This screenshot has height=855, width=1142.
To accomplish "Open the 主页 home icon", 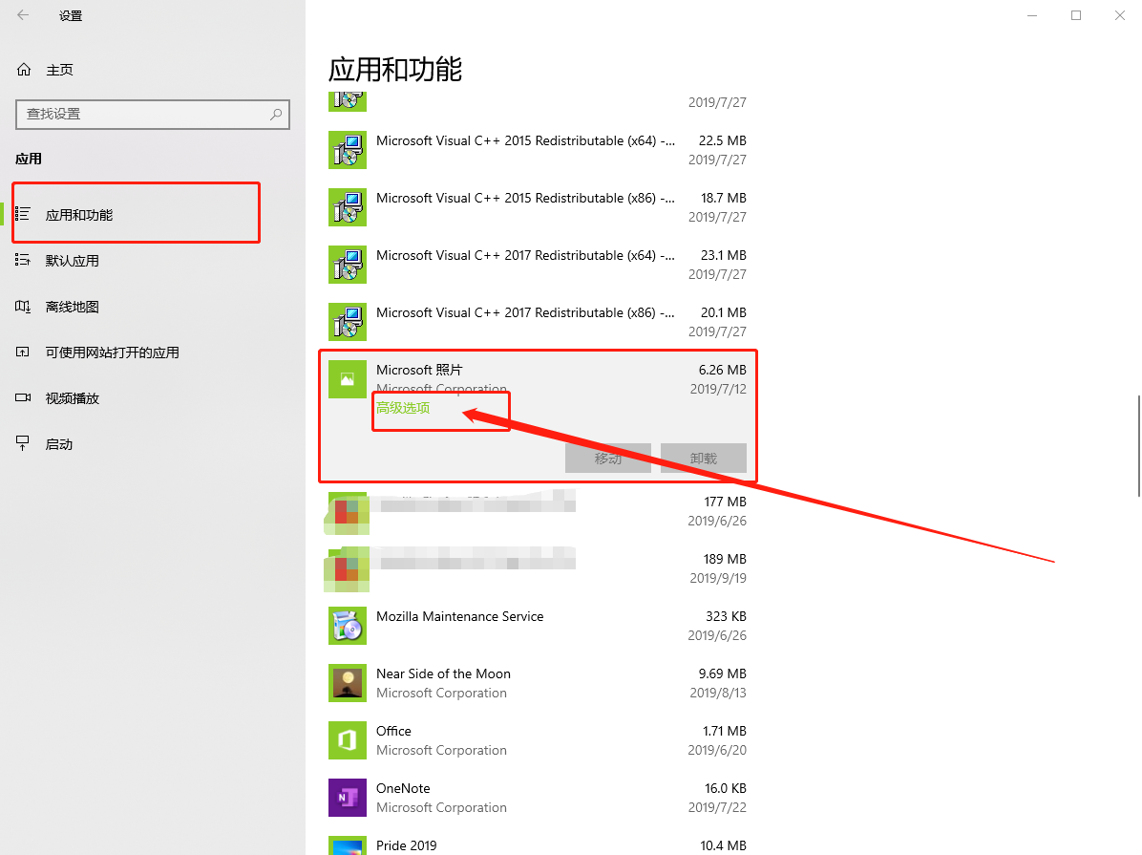I will click(x=24, y=69).
